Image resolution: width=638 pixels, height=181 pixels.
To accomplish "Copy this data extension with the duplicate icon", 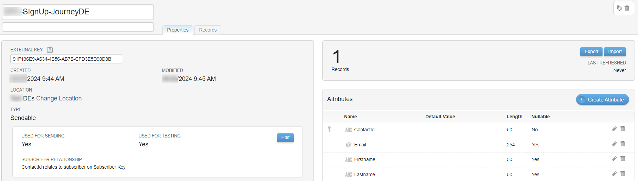I will [619, 8].
